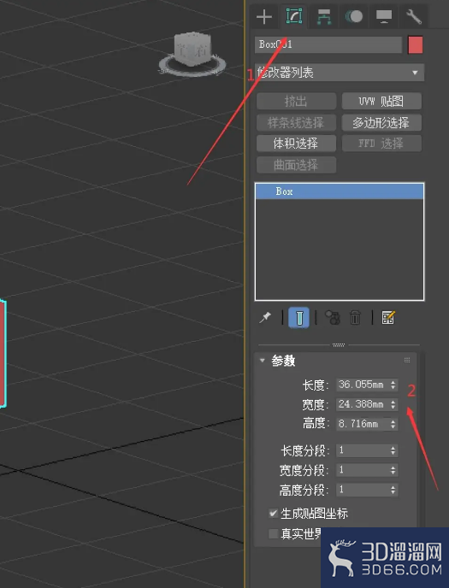The width and height of the screenshot is (449, 588).
Task: Click Make Unique icon
Action: tap(333, 318)
